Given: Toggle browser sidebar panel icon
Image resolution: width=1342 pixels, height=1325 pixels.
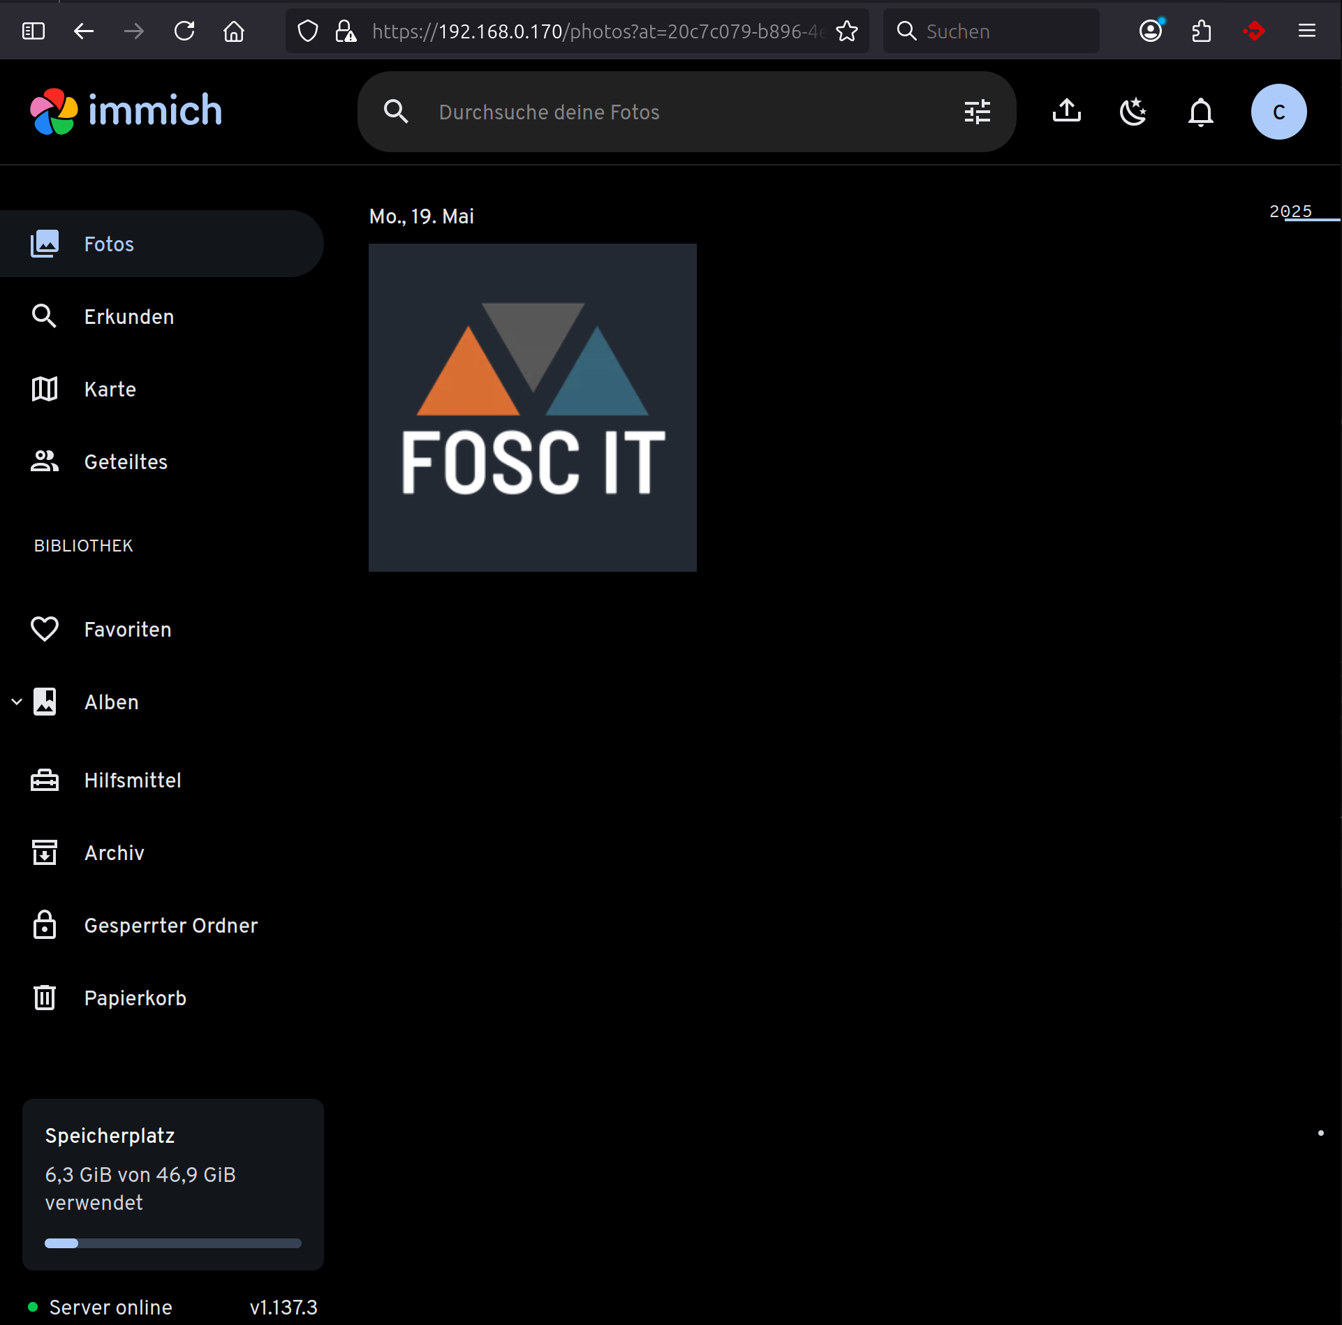Looking at the screenshot, I should pyautogui.click(x=34, y=31).
